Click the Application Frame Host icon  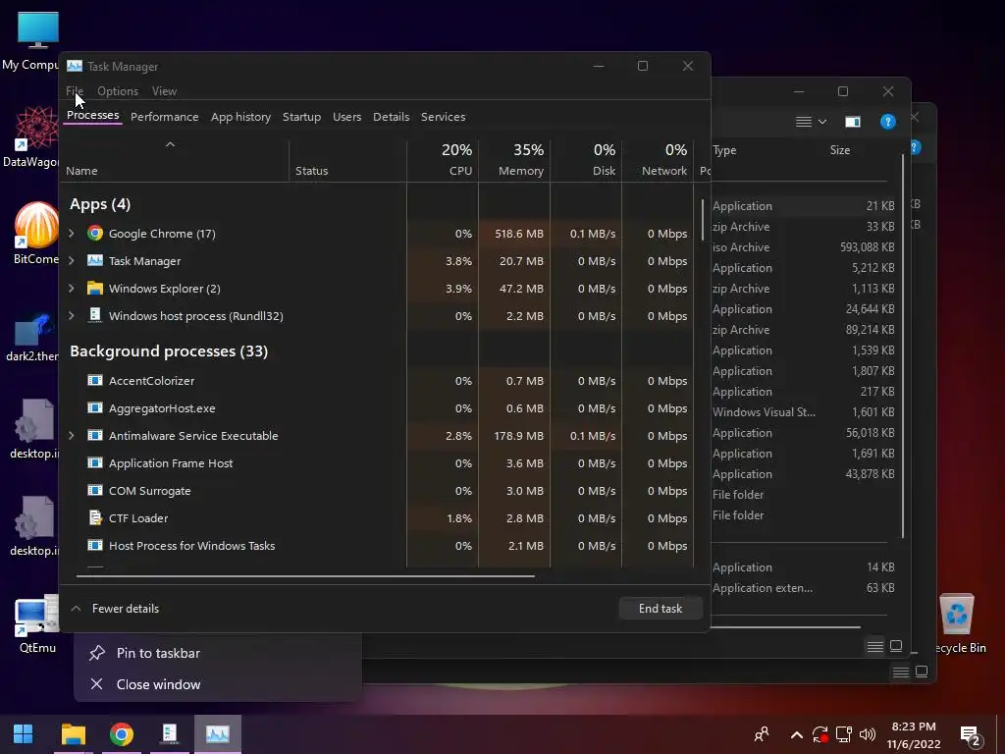point(95,463)
